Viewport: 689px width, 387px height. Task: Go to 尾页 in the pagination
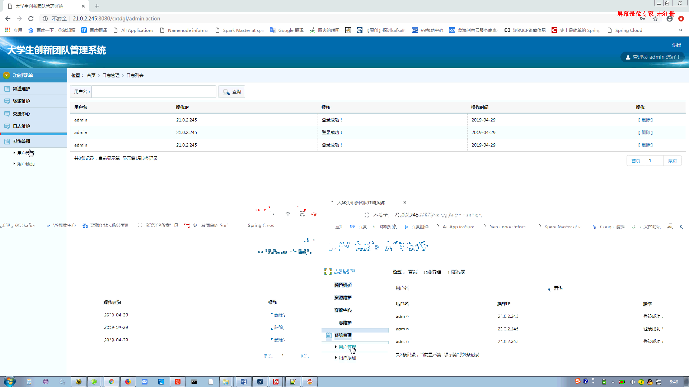pyautogui.click(x=672, y=161)
